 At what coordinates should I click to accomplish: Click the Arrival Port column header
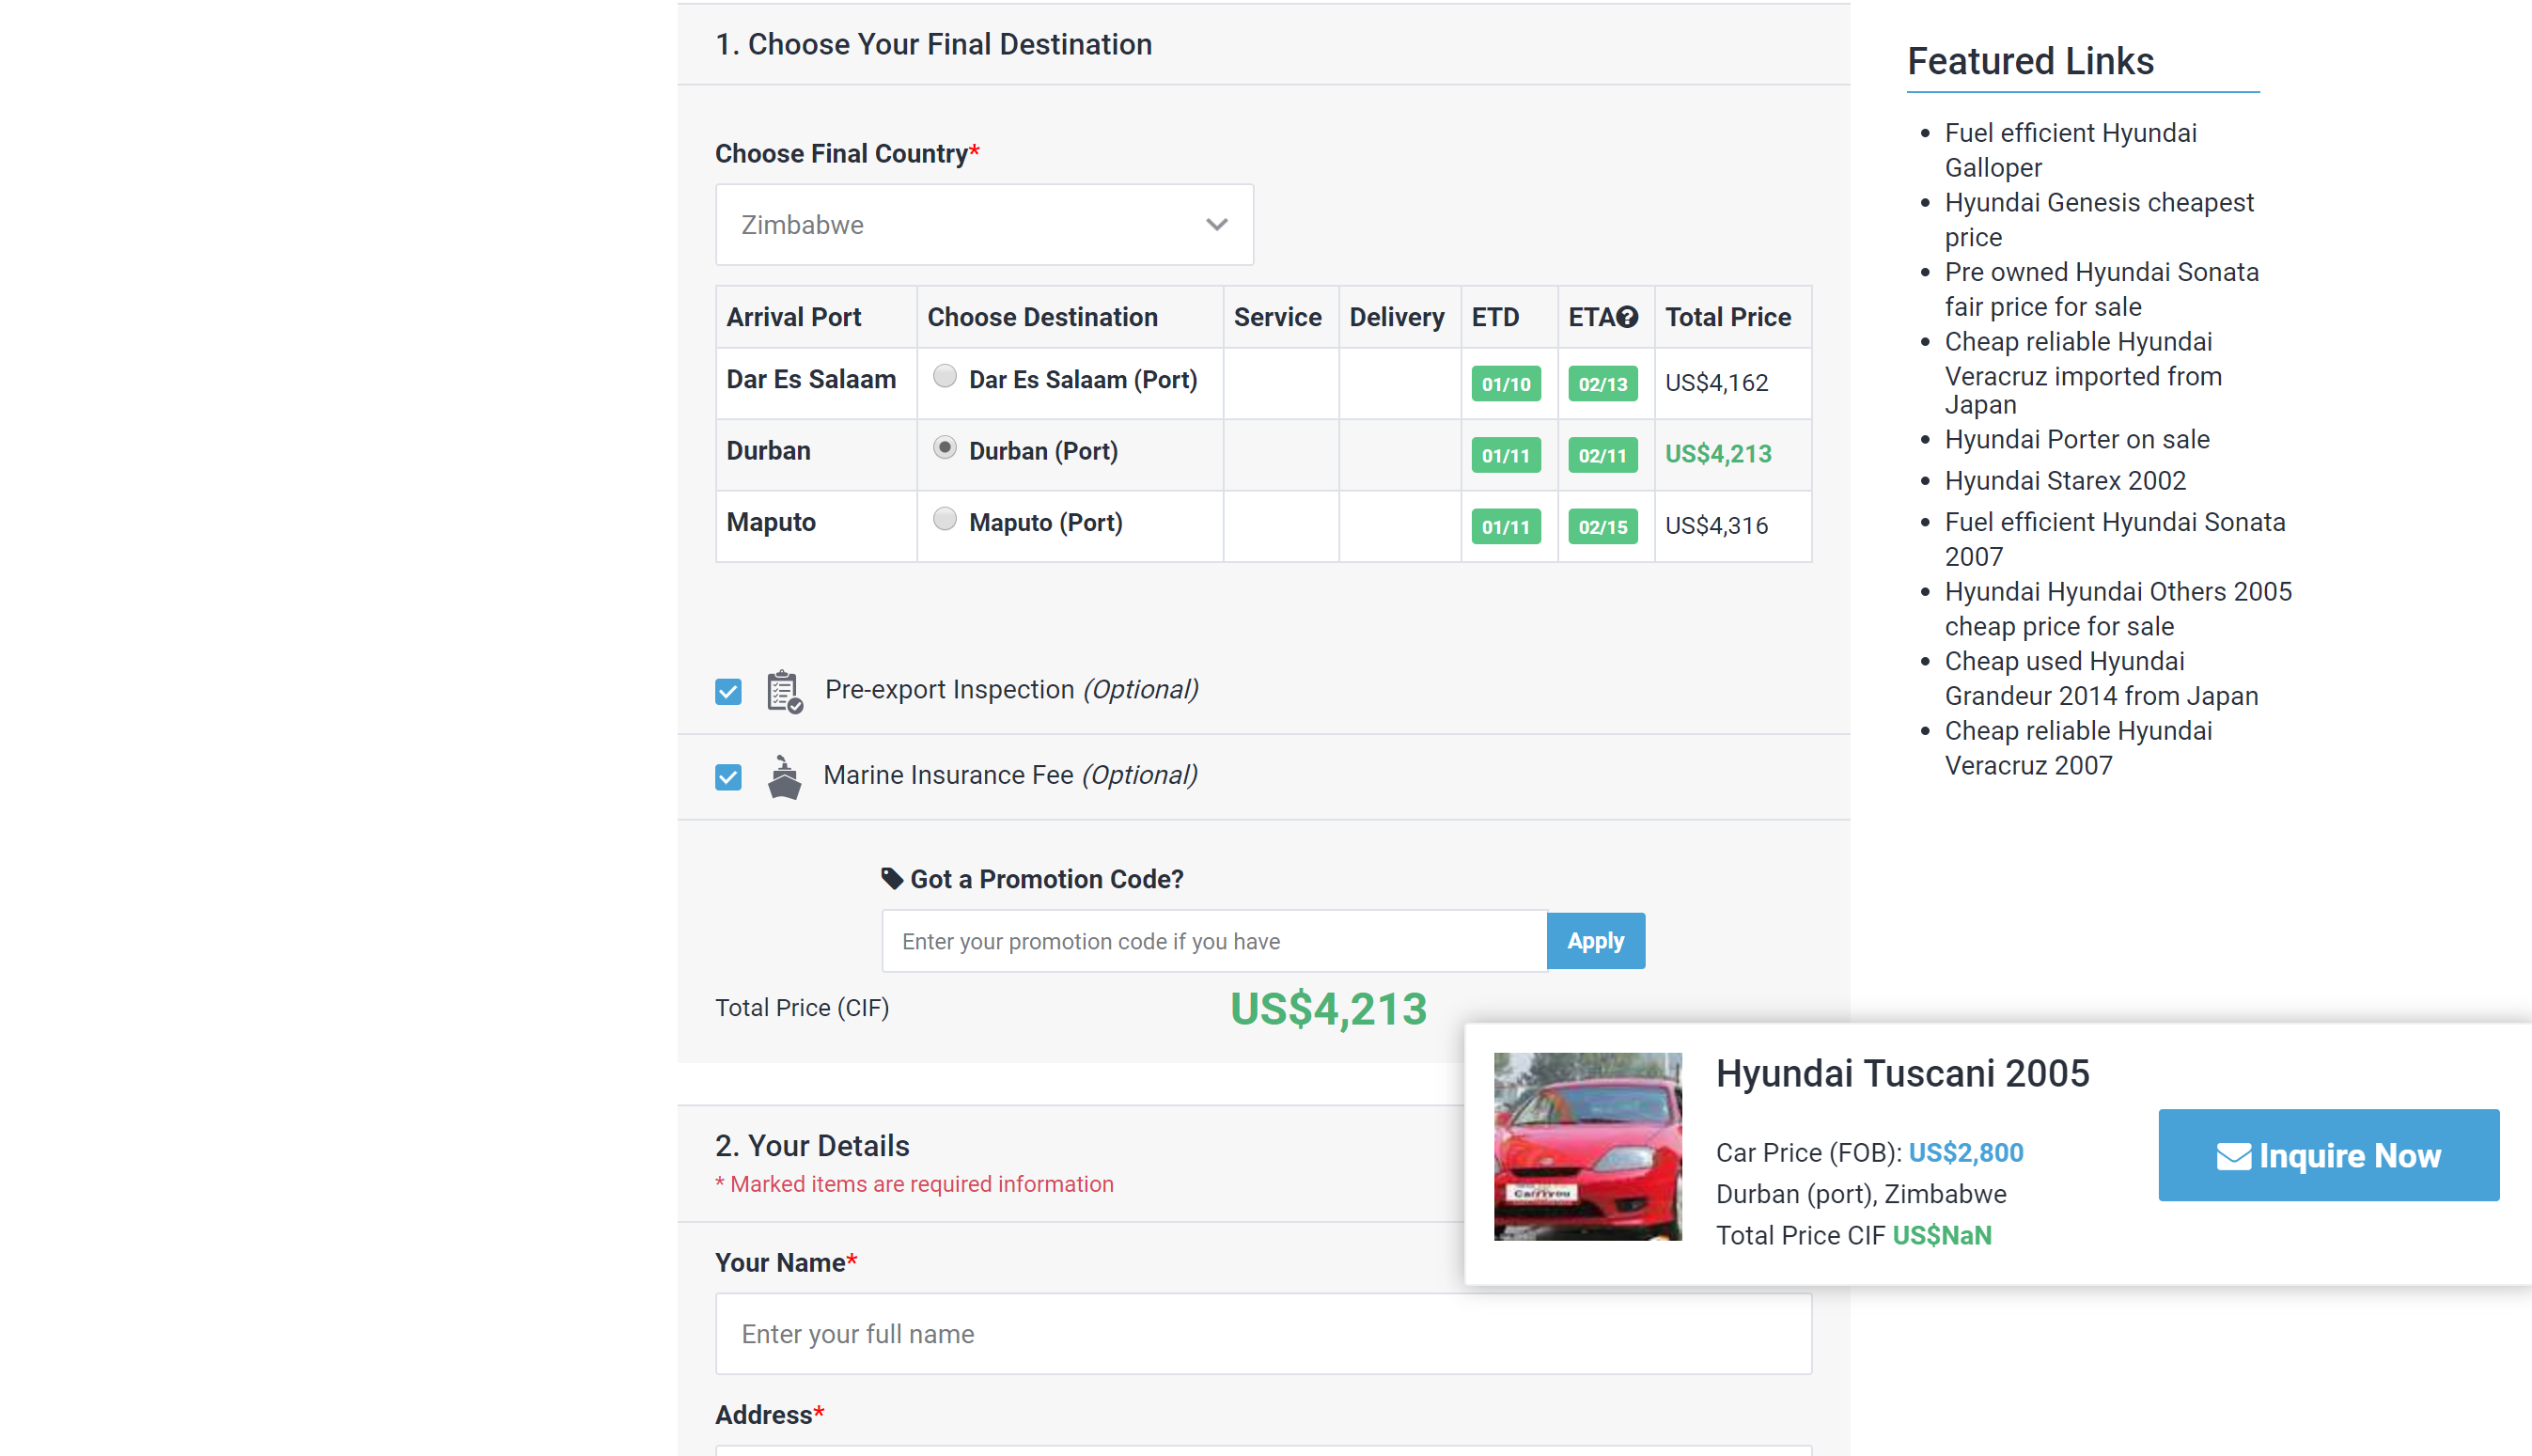792,317
